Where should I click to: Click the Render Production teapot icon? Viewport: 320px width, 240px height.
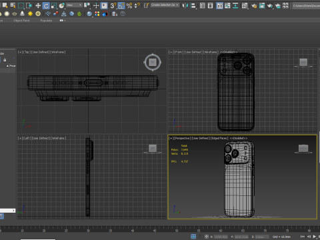pos(270,5)
